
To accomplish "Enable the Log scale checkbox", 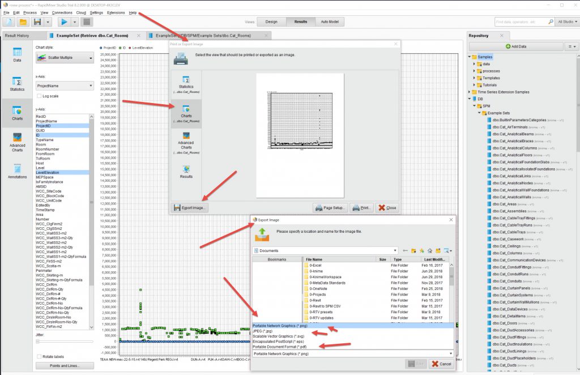I will (39, 96).
